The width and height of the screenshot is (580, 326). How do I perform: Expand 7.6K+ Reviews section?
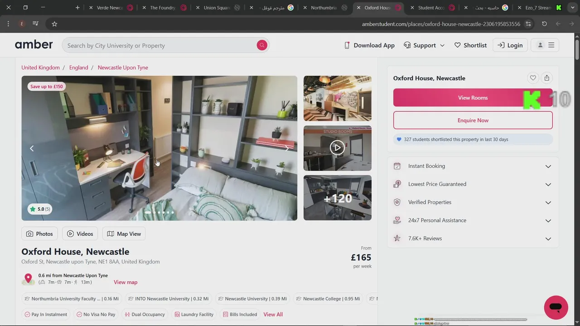(x=473, y=239)
